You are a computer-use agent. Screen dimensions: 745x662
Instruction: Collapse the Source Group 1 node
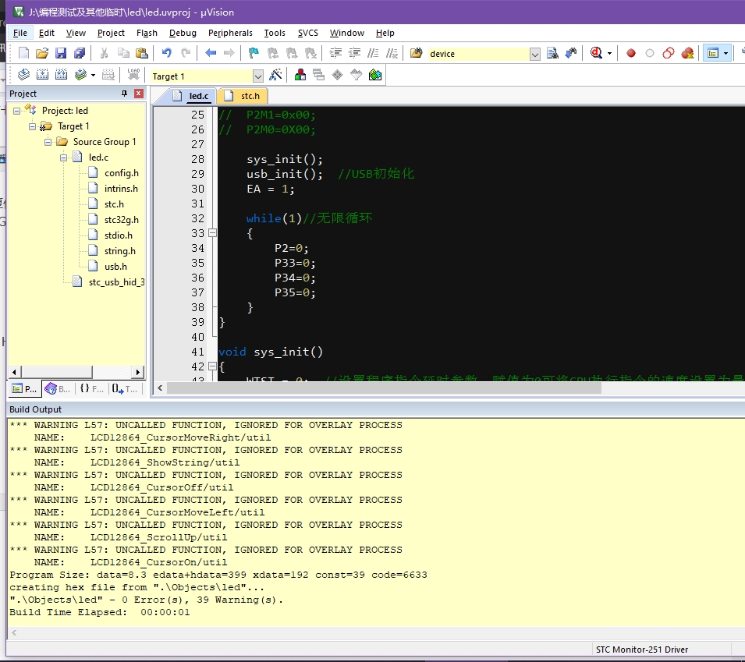click(x=48, y=142)
